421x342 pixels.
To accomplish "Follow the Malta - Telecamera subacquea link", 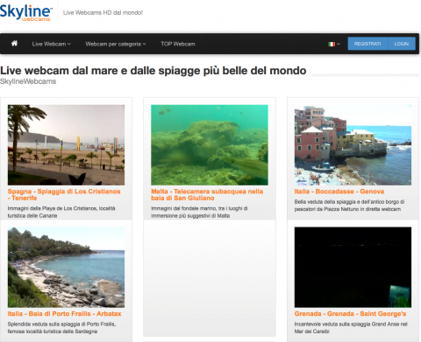I will click(207, 195).
